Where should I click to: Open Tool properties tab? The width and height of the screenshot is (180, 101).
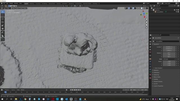150,38
